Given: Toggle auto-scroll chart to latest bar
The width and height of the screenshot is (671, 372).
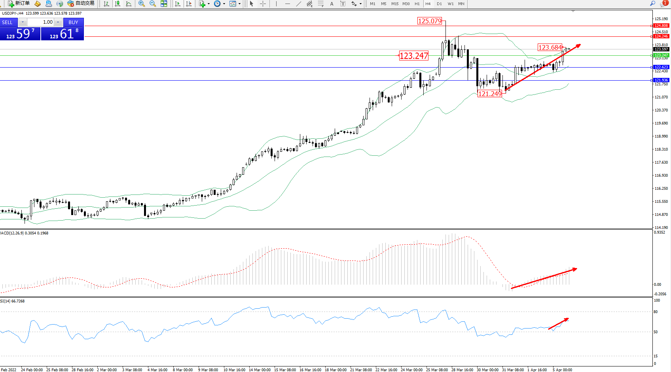Looking at the screenshot, I should click(178, 4).
